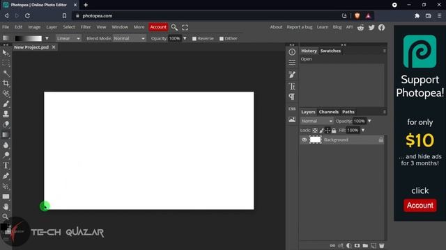Expand the layer Opacity arrow
Viewport: 446px width, 250px height.
click(x=369, y=121)
